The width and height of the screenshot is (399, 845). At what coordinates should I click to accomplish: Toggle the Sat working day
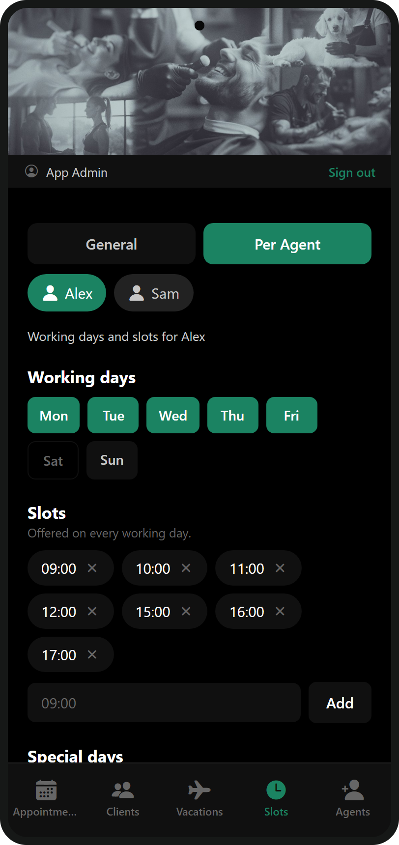tap(53, 460)
